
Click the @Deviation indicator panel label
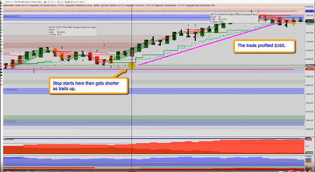point(9,139)
